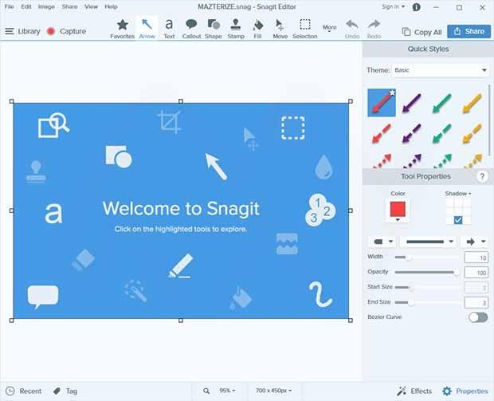The width and height of the screenshot is (494, 401).
Task: Expand the Theme Basic dropdown
Action: [441, 70]
